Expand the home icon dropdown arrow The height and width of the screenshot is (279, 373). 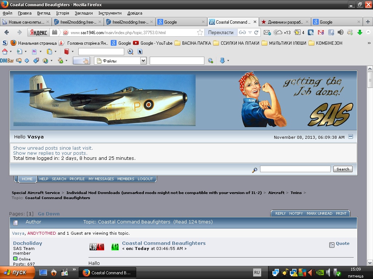point(11,52)
